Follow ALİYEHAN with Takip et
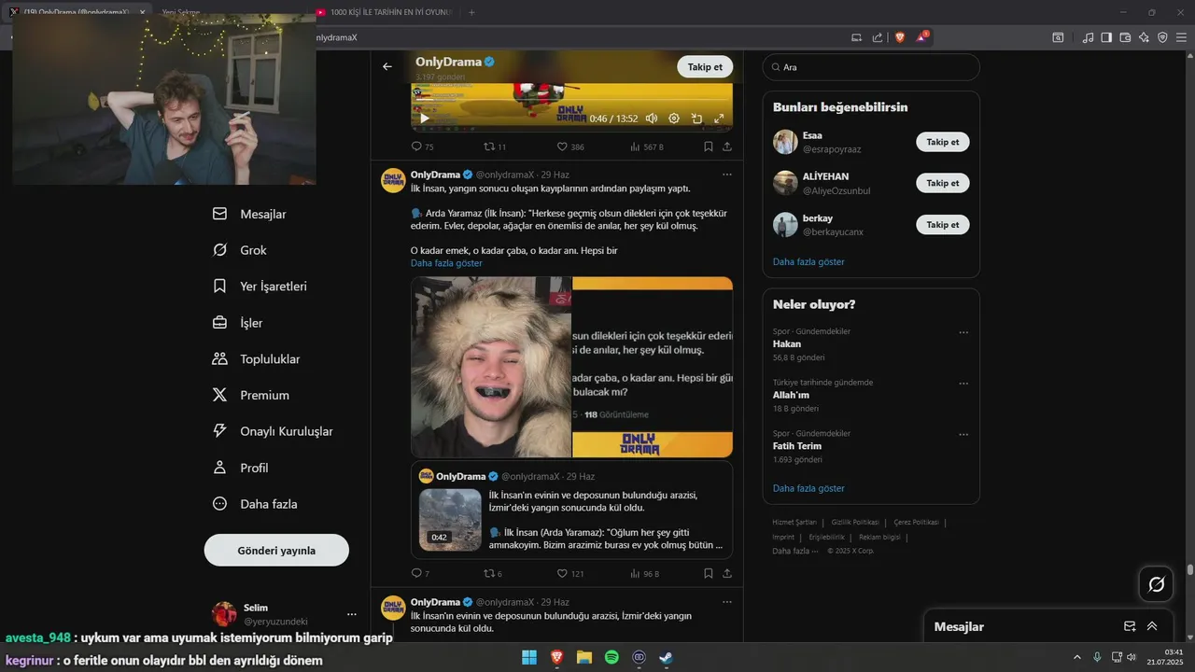Viewport: 1195px width, 672px height. 943,183
